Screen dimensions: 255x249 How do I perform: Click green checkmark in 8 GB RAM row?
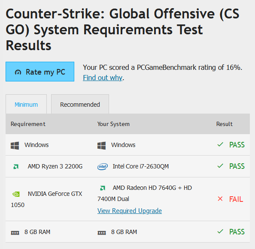[220, 231]
